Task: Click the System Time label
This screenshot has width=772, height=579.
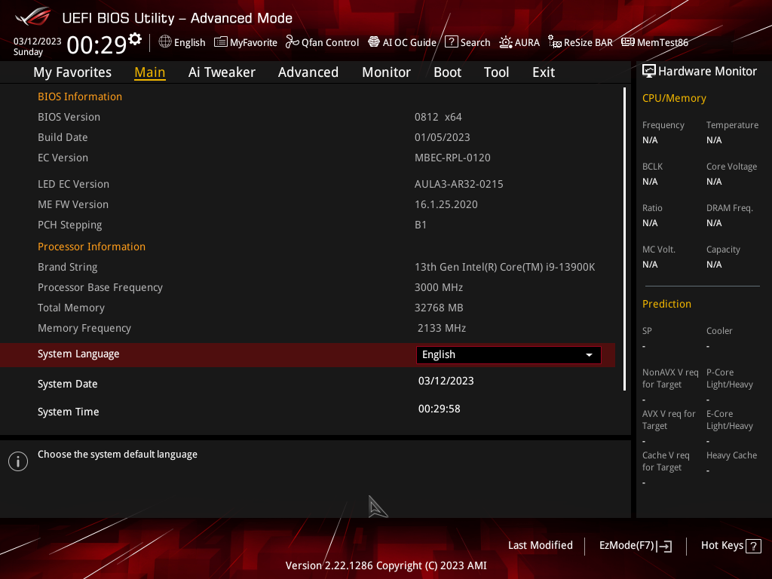Action: pyautogui.click(x=69, y=412)
